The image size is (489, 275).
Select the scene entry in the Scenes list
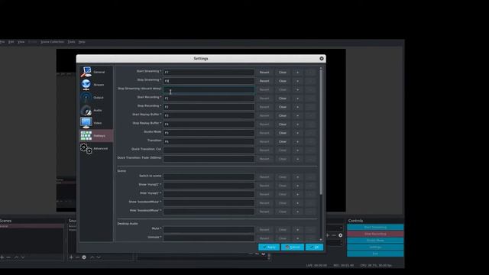pyautogui.click(x=31, y=226)
